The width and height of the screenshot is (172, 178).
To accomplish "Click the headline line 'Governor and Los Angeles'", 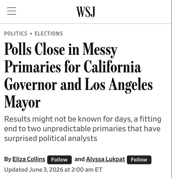I will 78,85.
